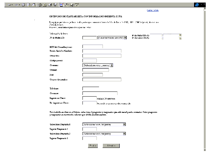Click the scrollbar down arrow
The width and height of the screenshot is (207, 153).
(205, 150)
